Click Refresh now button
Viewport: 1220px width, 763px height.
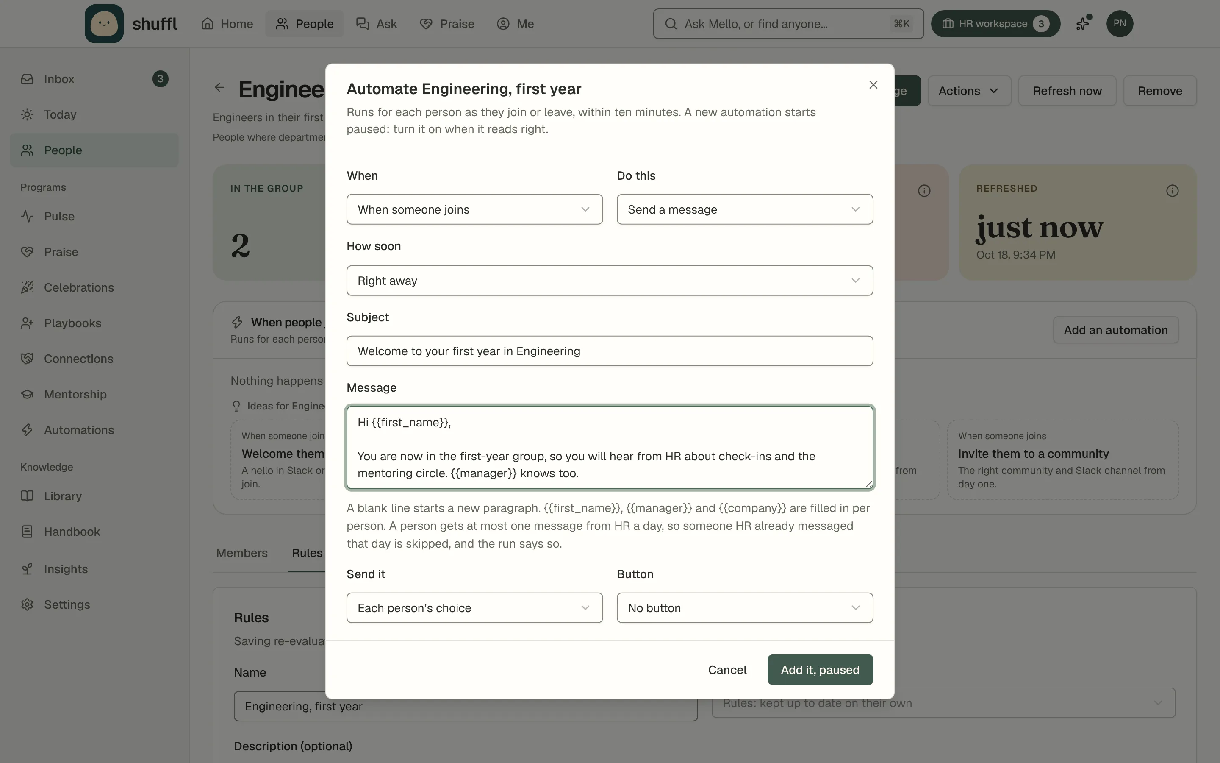click(1067, 91)
